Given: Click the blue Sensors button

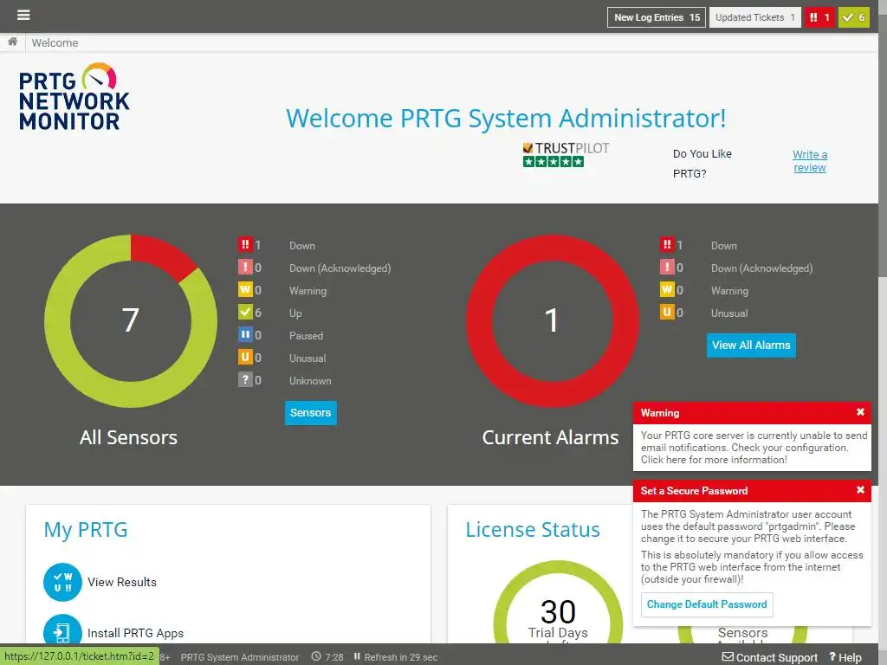Looking at the screenshot, I should [311, 413].
